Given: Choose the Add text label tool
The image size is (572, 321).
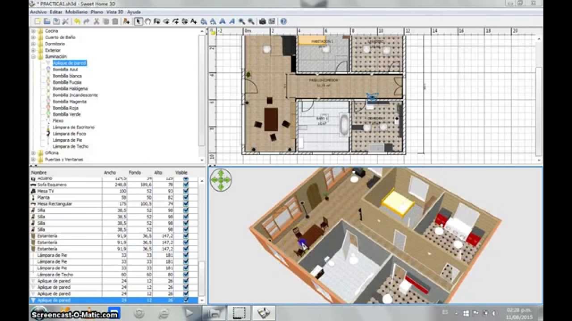Looking at the screenshot, I should coord(193,21).
